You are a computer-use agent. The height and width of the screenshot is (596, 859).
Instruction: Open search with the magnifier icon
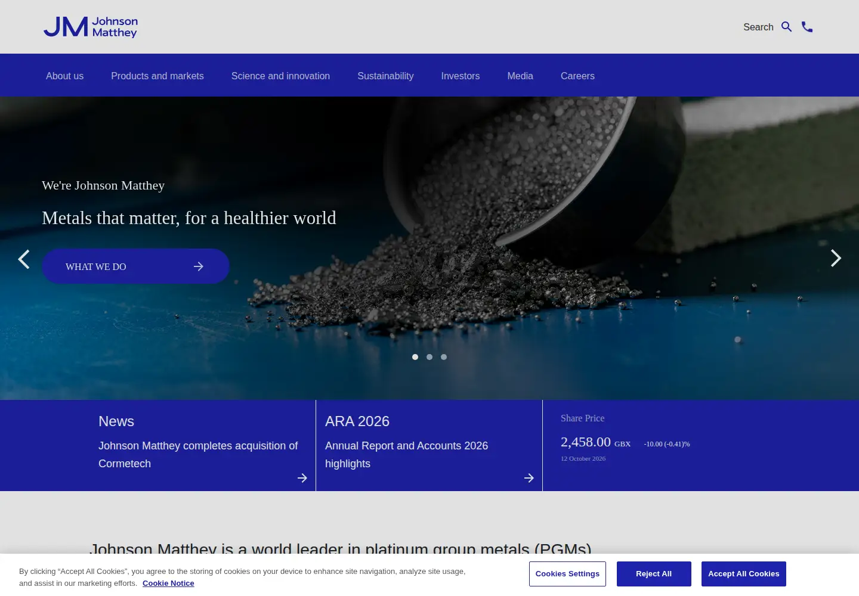coord(787,27)
